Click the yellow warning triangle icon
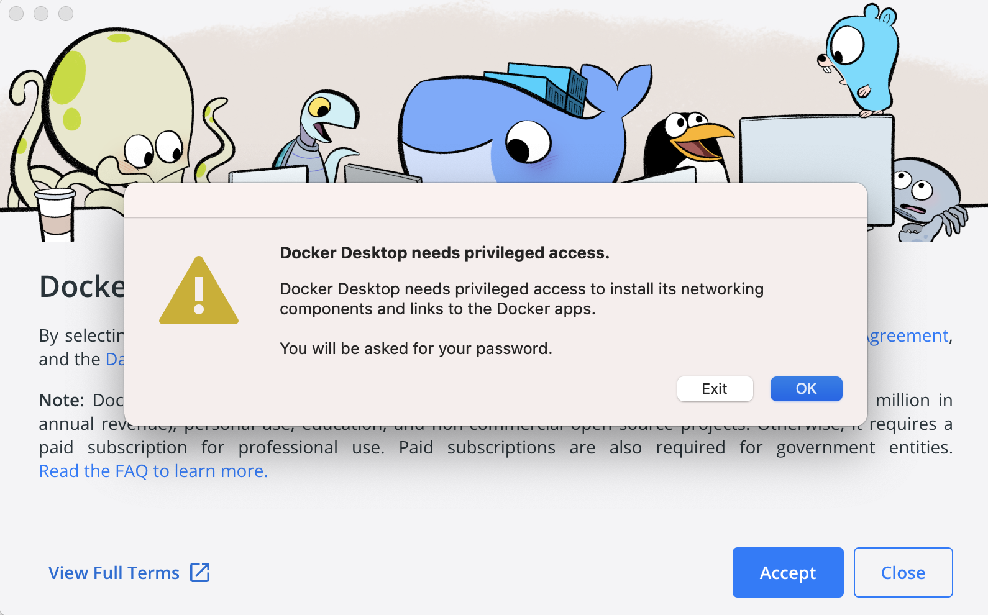The height and width of the screenshot is (615, 988). click(199, 291)
